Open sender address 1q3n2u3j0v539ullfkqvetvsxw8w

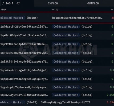click(x=24, y=95)
